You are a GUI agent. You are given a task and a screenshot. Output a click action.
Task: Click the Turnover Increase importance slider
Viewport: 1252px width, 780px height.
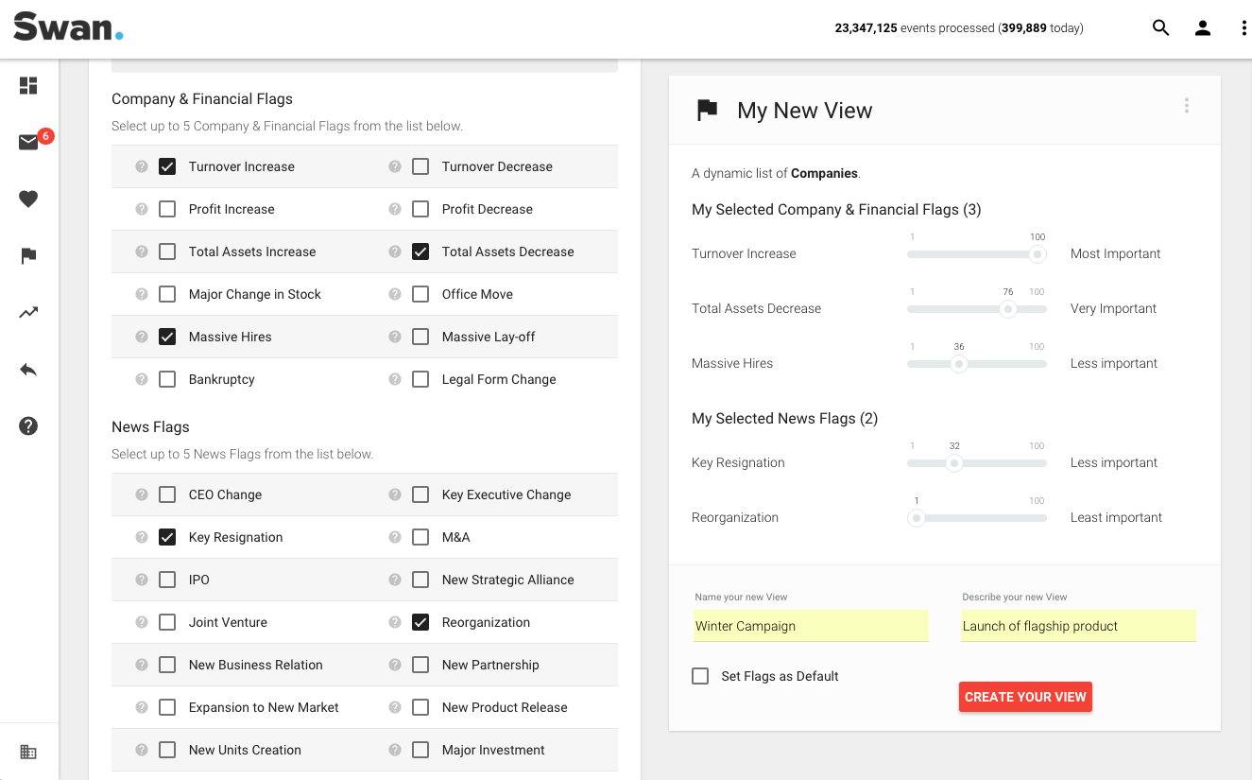[x=977, y=254]
